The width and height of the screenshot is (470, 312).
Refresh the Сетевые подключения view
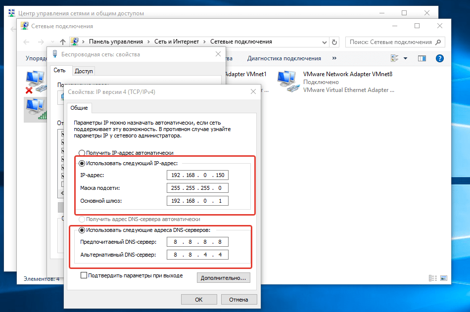(x=334, y=42)
